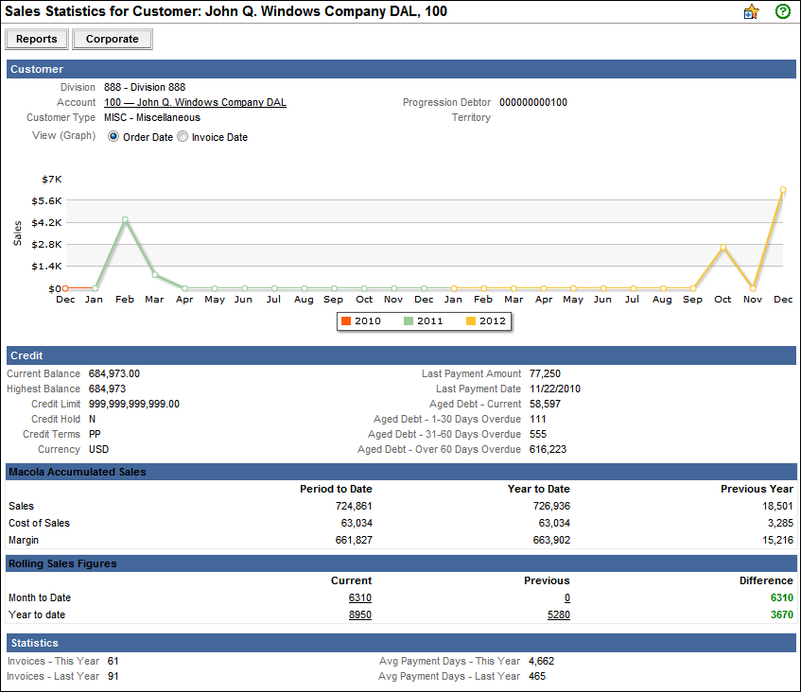The height and width of the screenshot is (692, 801).
Task: Open the green help question mark icon
Action: (782, 12)
